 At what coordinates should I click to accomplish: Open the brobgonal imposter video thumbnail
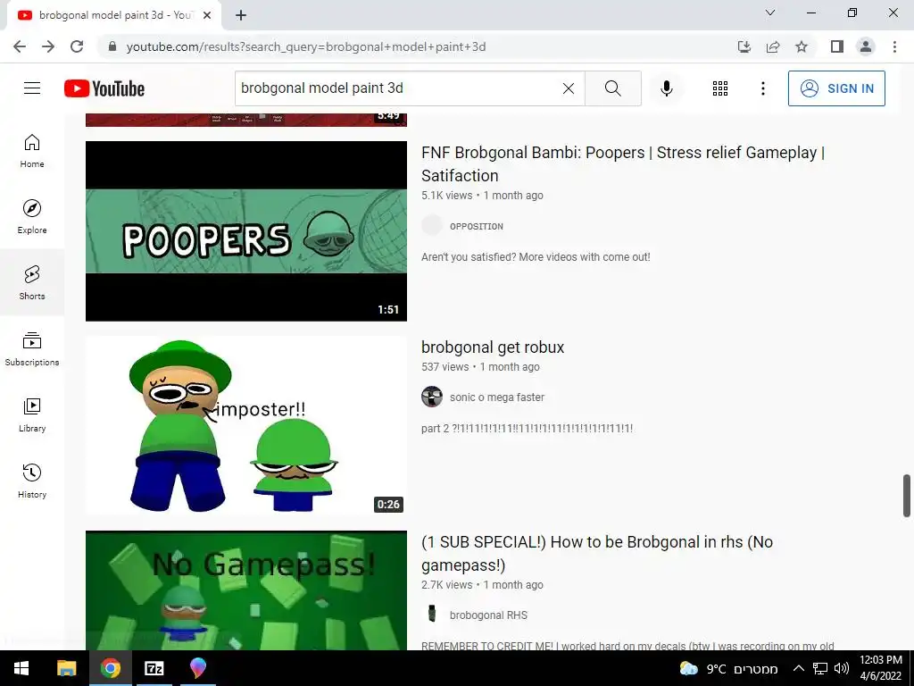click(246, 426)
